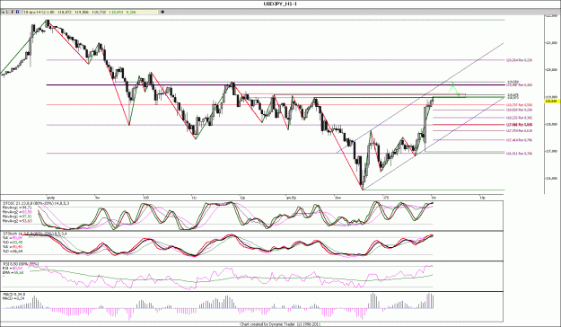Select the DTOSC indicator header label

coord(36,203)
